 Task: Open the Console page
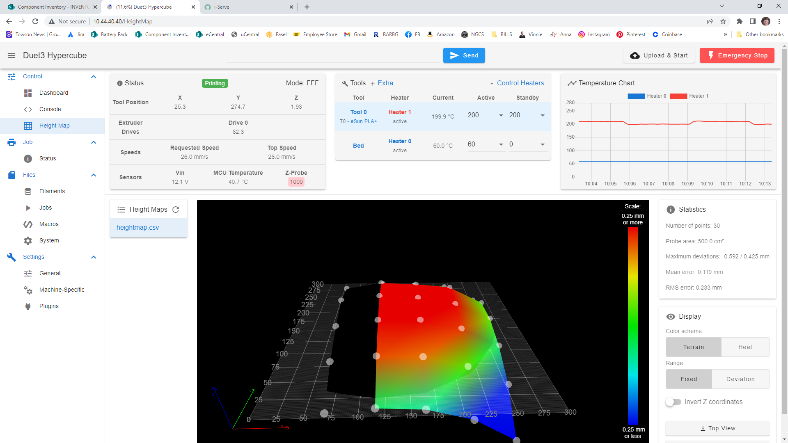point(53,110)
